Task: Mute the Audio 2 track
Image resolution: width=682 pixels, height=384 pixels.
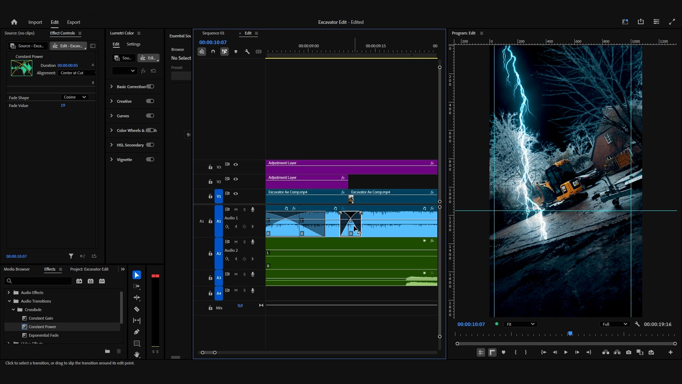Action: click(236, 242)
